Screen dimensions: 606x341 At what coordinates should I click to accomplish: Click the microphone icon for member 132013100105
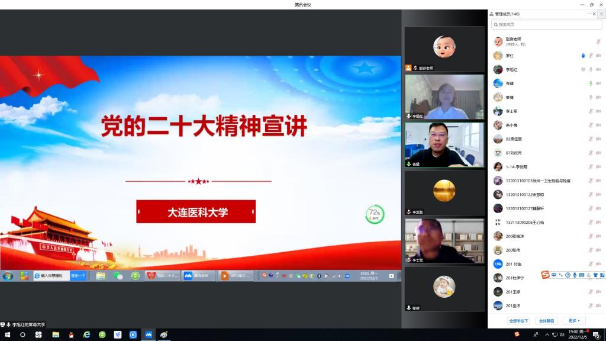(591, 181)
